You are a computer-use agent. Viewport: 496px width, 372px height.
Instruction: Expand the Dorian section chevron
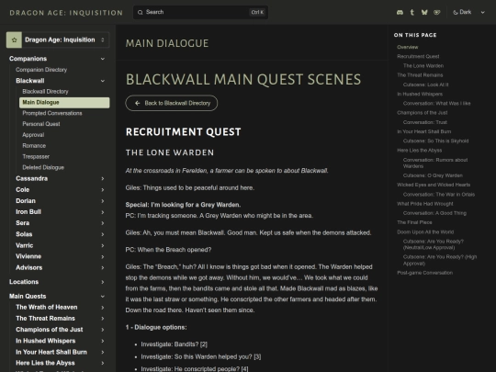[103, 201]
